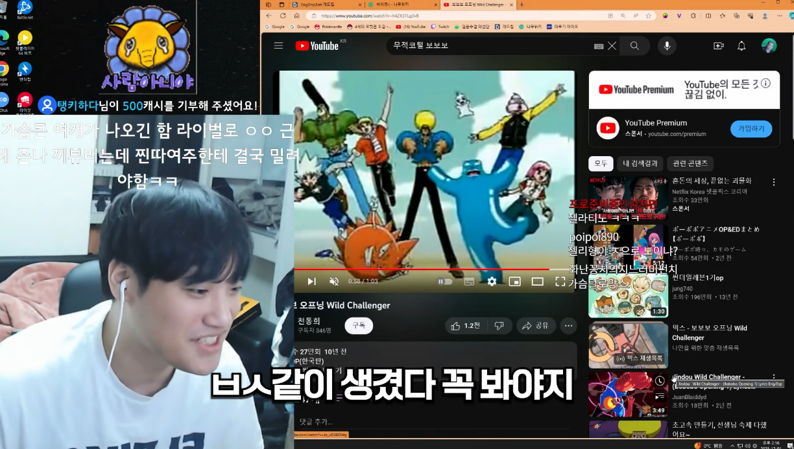Unmute the video player
This screenshot has height=449, width=794.
(x=334, y=281)
